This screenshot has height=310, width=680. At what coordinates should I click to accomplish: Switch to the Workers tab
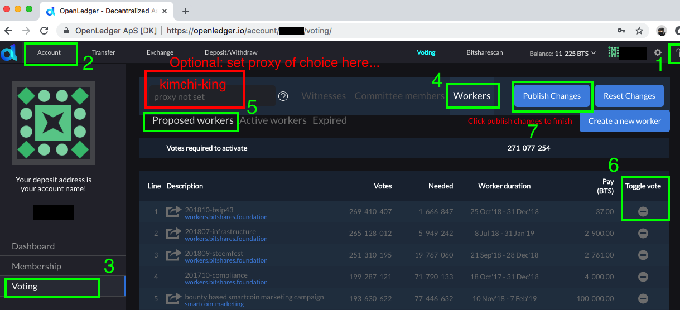(472, 96)
